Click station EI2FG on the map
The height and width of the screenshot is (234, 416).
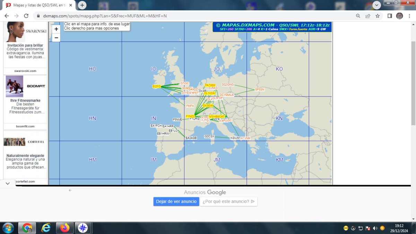tap(157, 86)
